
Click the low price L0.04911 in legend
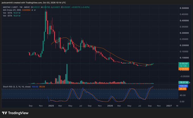[56, 7]
